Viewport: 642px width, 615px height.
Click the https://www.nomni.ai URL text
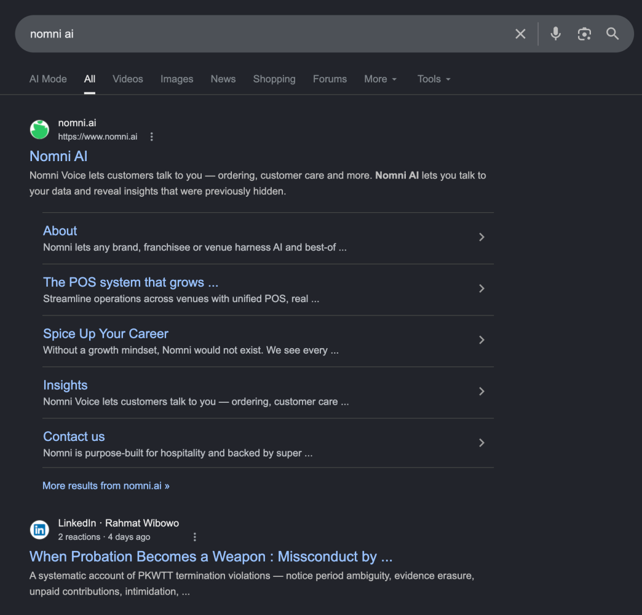pyautogui.click(x=97, y=137)
